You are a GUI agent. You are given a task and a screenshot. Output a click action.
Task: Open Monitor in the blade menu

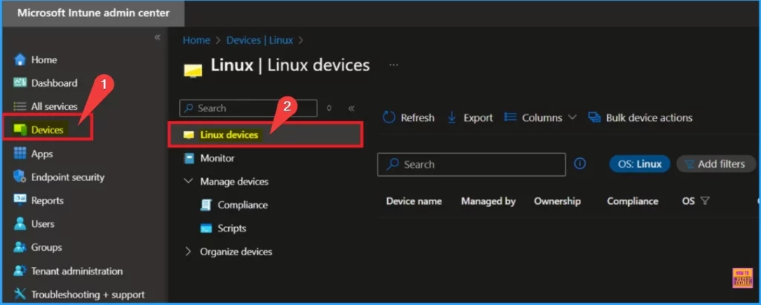217,158
